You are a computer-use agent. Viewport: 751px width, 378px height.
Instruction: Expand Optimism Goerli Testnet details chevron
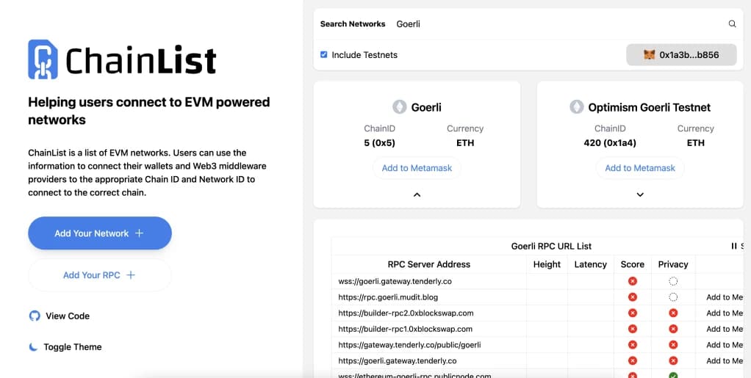tap(640, 195)
